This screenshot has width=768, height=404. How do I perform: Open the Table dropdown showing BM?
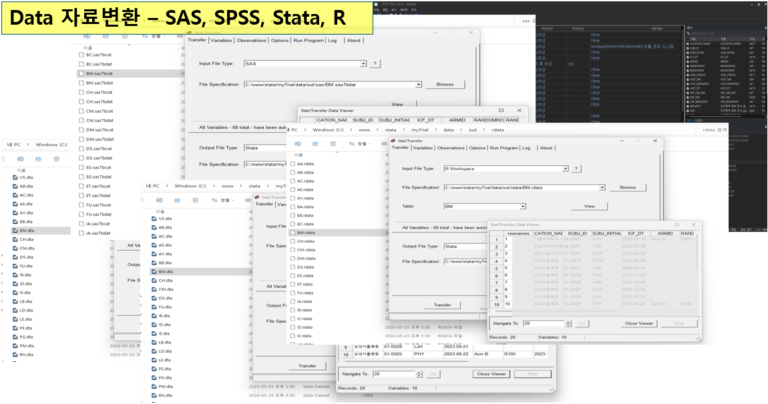pyautogui.click(x=523, y=207)
